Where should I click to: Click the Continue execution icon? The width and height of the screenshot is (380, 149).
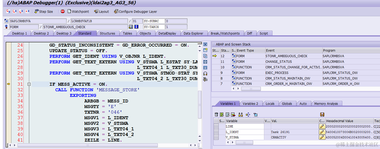[28, 11]
